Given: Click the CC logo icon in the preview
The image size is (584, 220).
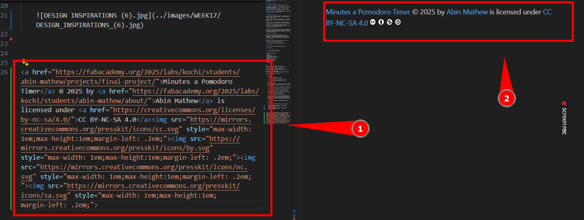Looking at the screenshot, I should (x=373, y=22).
